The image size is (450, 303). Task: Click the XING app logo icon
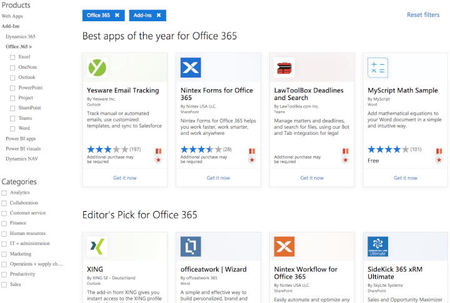(97, 246)
